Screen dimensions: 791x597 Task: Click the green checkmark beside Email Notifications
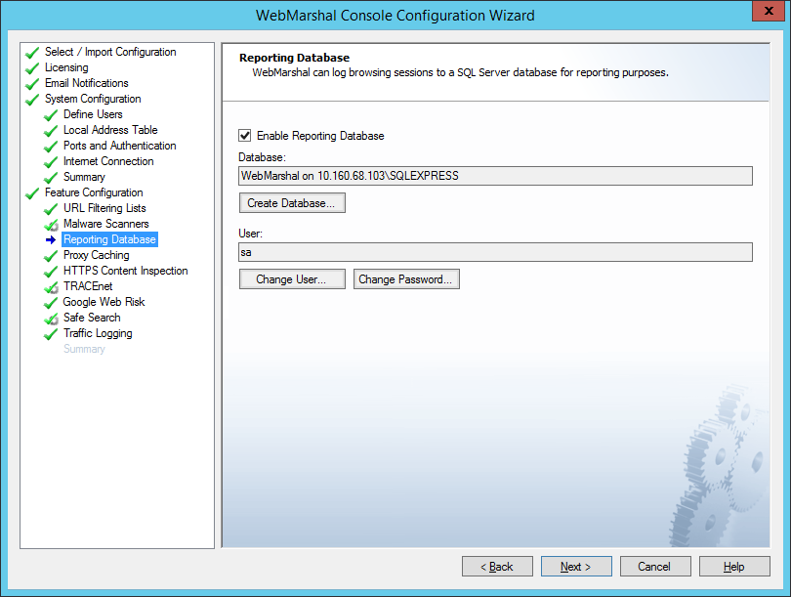pyautogui.click(x=32, y=84)
